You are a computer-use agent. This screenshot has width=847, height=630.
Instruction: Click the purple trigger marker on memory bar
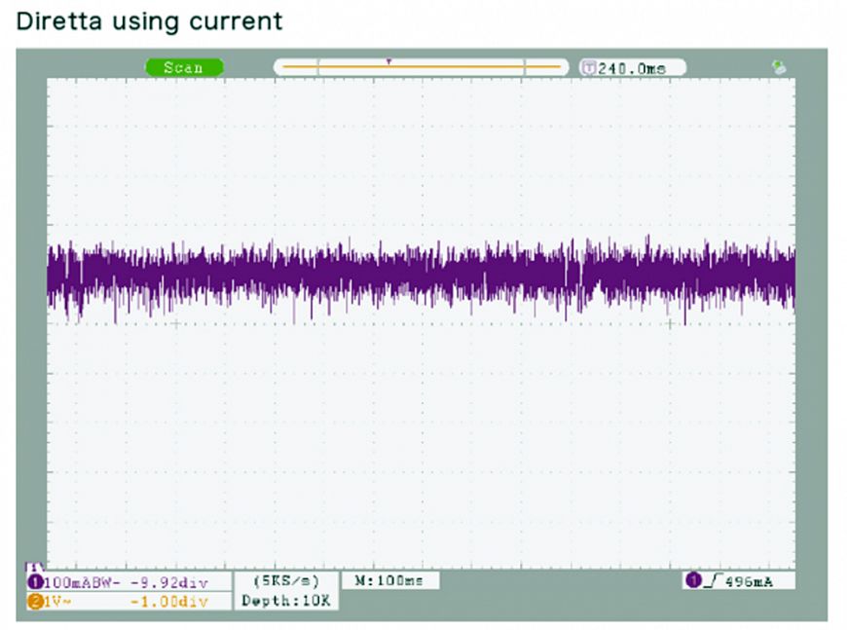point(388,61)
